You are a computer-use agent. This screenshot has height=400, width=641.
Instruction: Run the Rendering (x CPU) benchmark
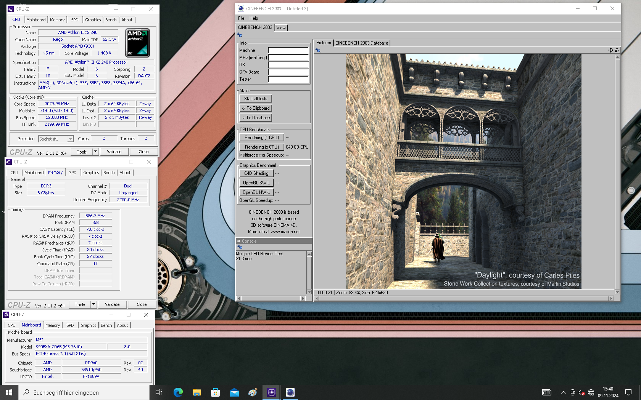262,147
